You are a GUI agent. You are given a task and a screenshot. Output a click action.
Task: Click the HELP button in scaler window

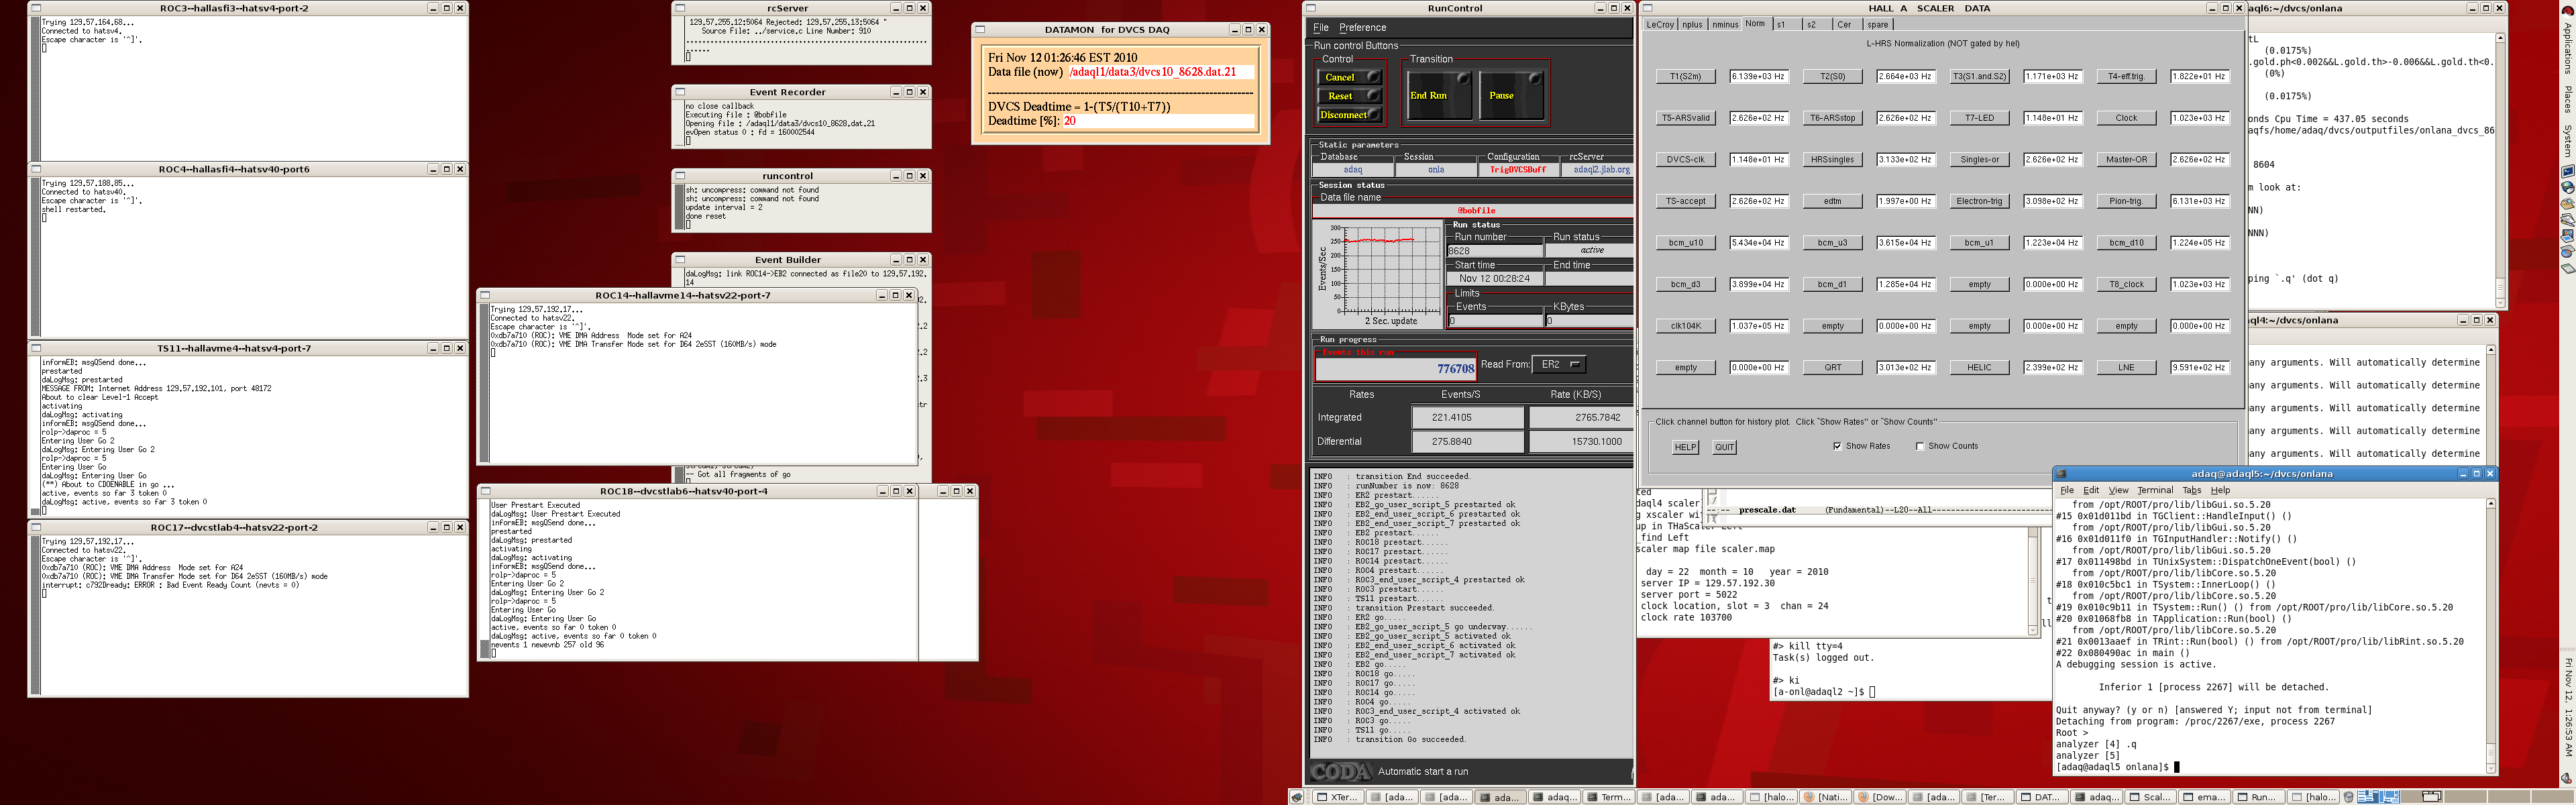tap(1686, 447)
